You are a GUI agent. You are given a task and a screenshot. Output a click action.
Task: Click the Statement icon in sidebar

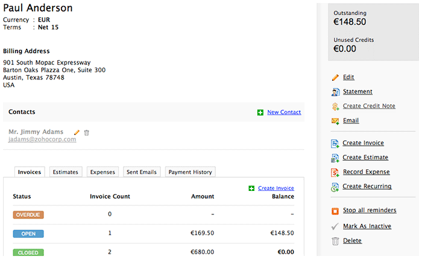pos(335,92)
